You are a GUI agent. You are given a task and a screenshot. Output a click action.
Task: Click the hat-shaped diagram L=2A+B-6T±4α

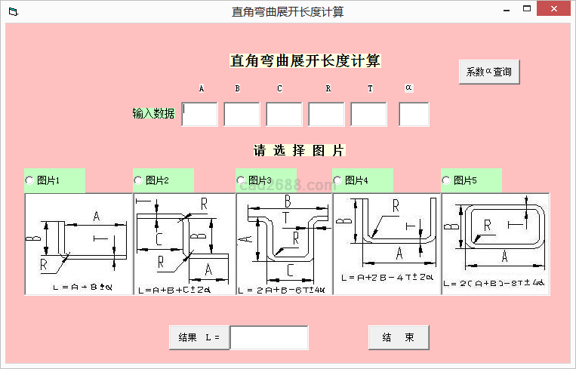(x=284, y=244)
